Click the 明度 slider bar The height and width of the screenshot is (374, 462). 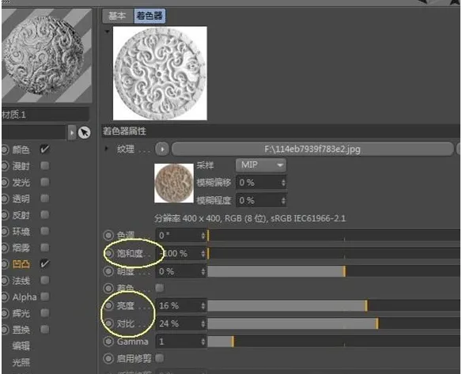click(x=334, y=271)
